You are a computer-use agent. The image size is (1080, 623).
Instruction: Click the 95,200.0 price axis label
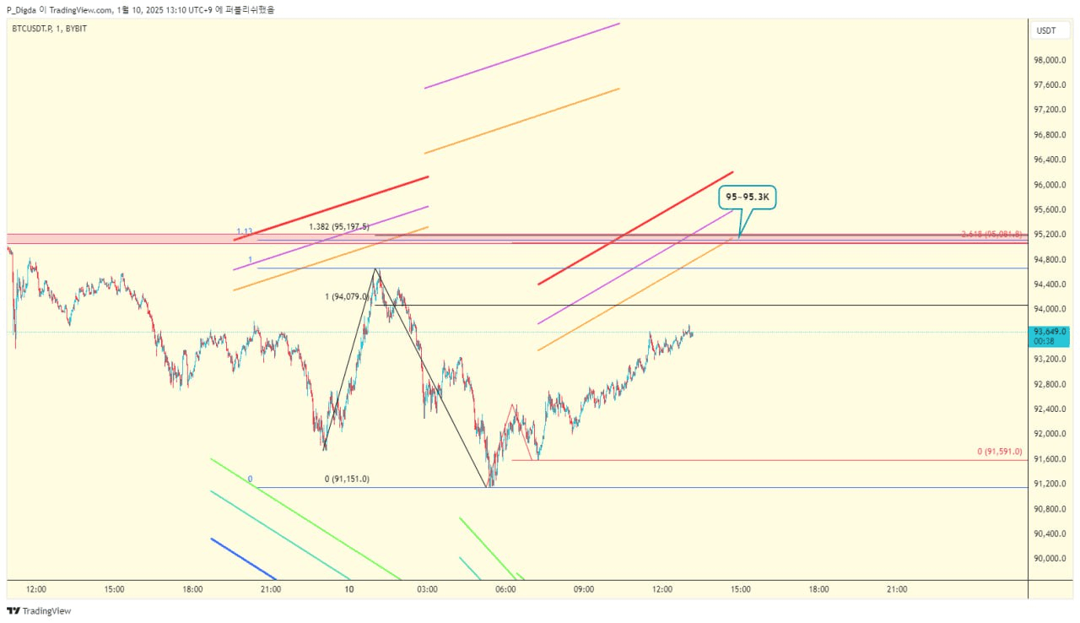(x=1050, y=235)
